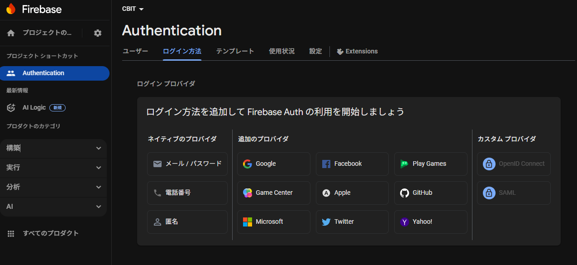Click the all products grid icon
This screenshot has width=577, height=265.
11,233
